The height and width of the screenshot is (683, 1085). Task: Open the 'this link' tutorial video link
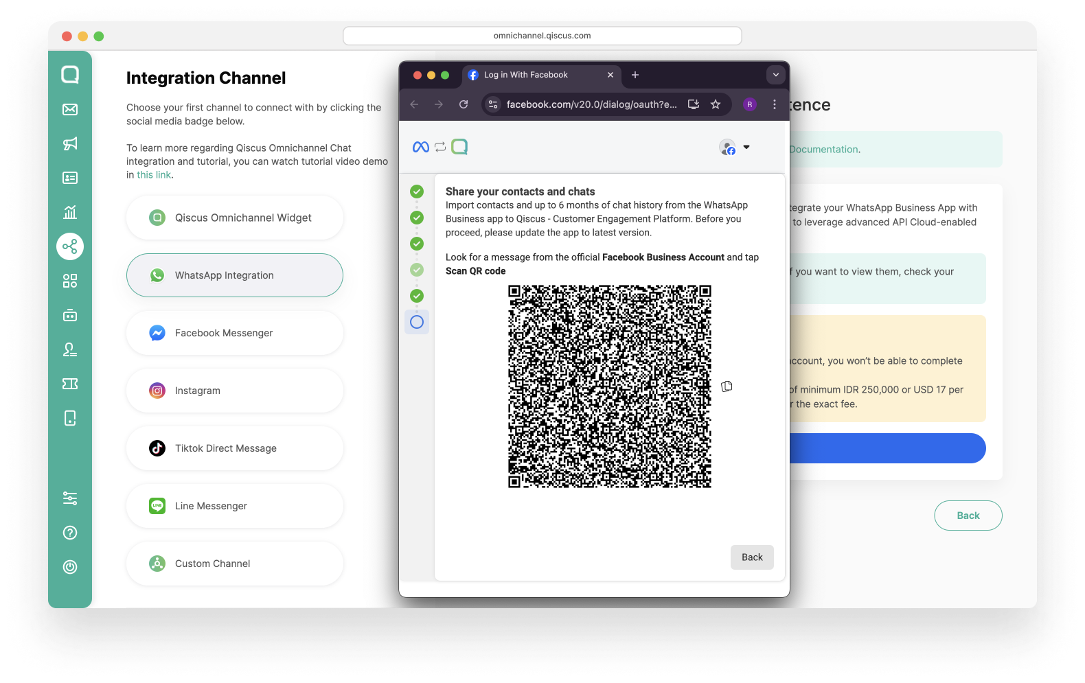coord(154,175)
